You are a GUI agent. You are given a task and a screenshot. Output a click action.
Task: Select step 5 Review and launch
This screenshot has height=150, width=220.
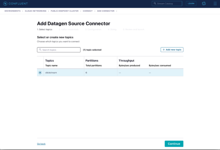coord(134,30)
